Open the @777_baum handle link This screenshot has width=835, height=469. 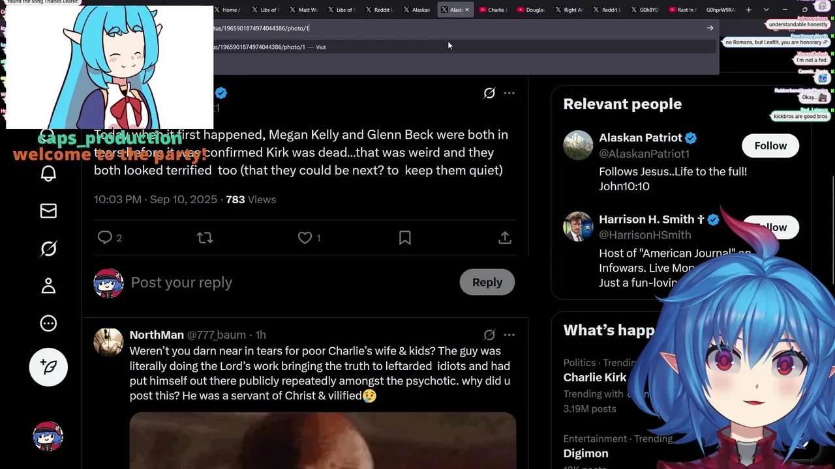[217, 335]
